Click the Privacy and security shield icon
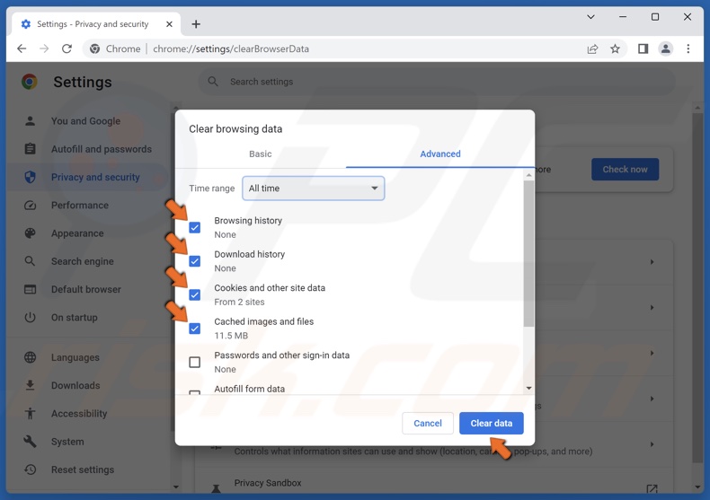 30,177
